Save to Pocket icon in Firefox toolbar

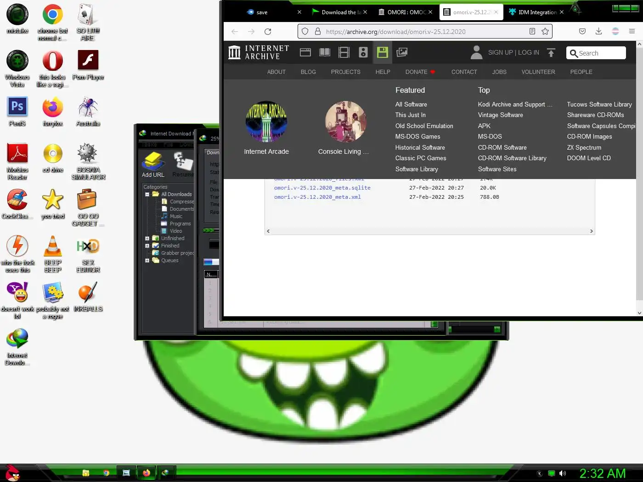(582, 31)
